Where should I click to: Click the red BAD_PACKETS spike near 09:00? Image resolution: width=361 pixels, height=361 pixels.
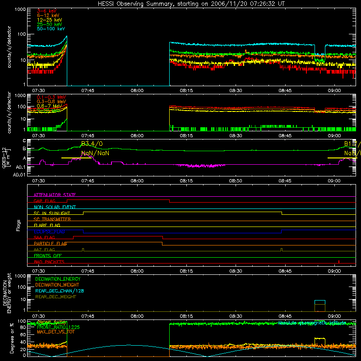339,262
